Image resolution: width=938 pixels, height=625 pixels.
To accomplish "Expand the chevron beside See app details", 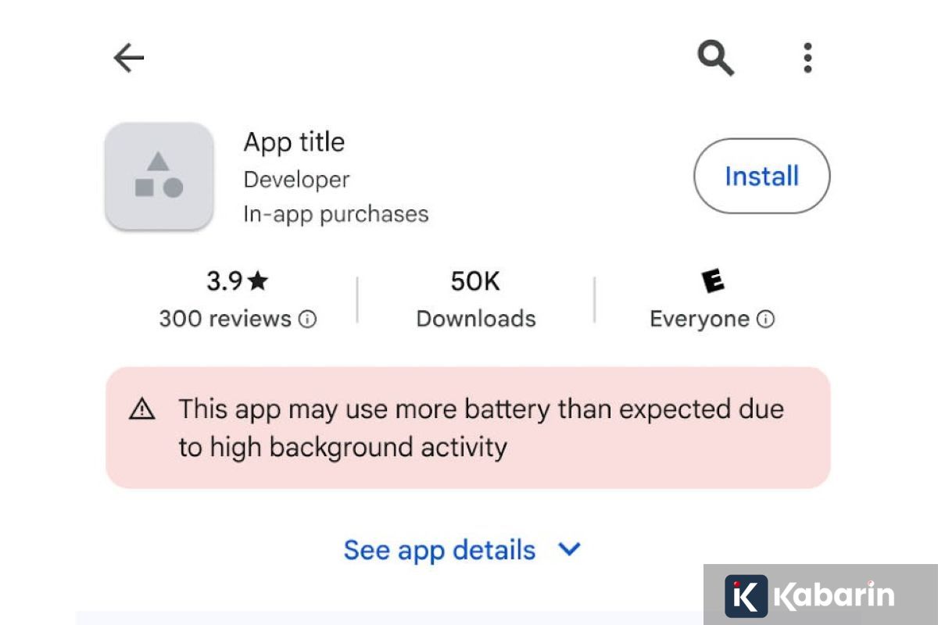I will tap(570, 550).
